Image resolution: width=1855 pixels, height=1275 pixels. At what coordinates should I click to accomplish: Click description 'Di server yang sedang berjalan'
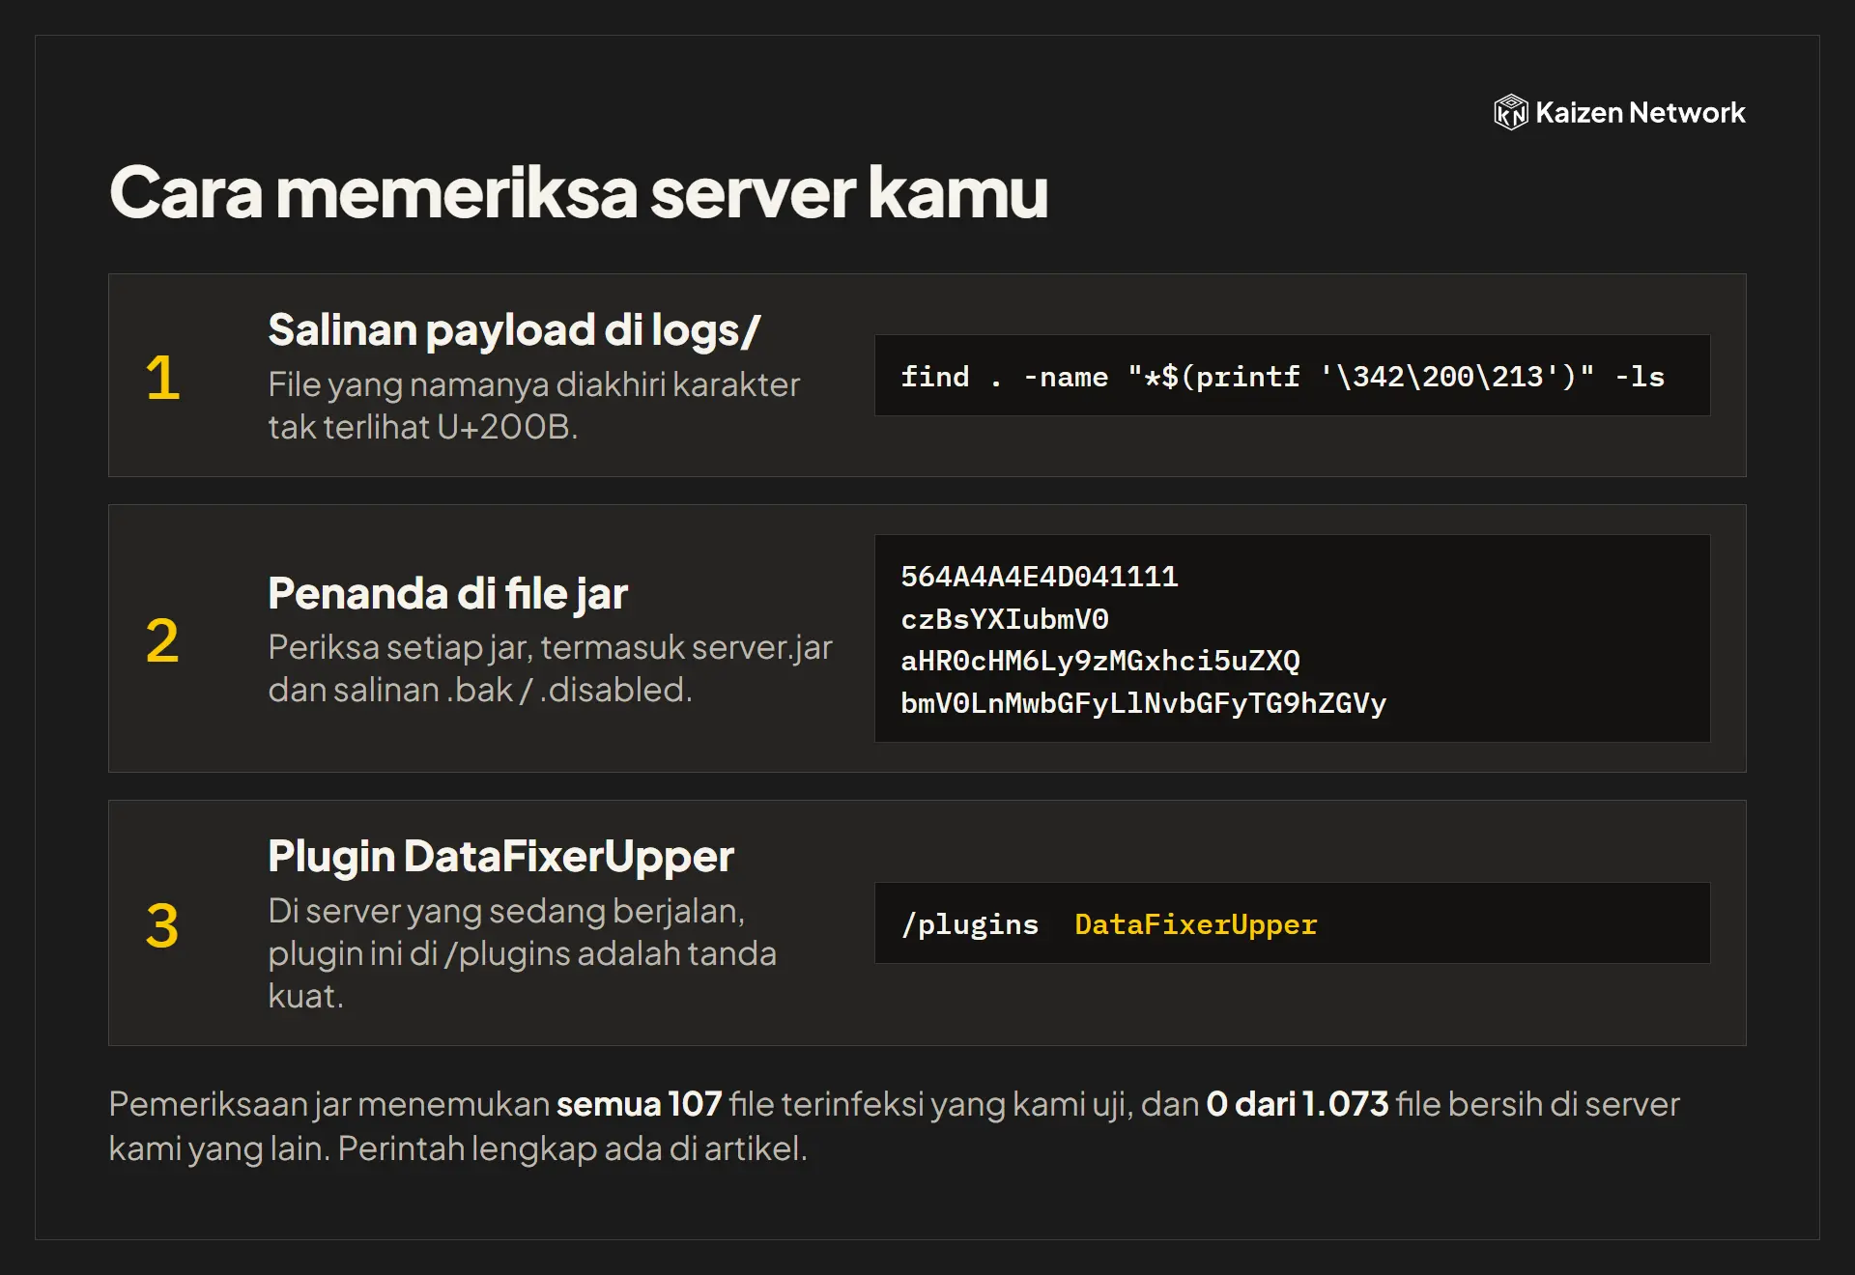pos(522,953)
